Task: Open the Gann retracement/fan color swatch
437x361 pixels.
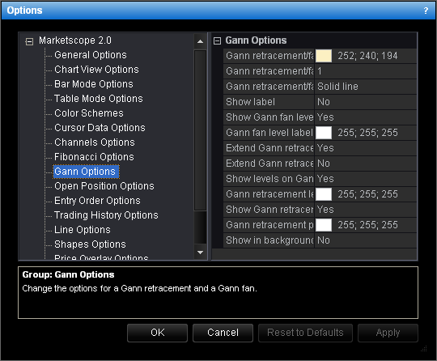Action: click(x=324, y=56)
